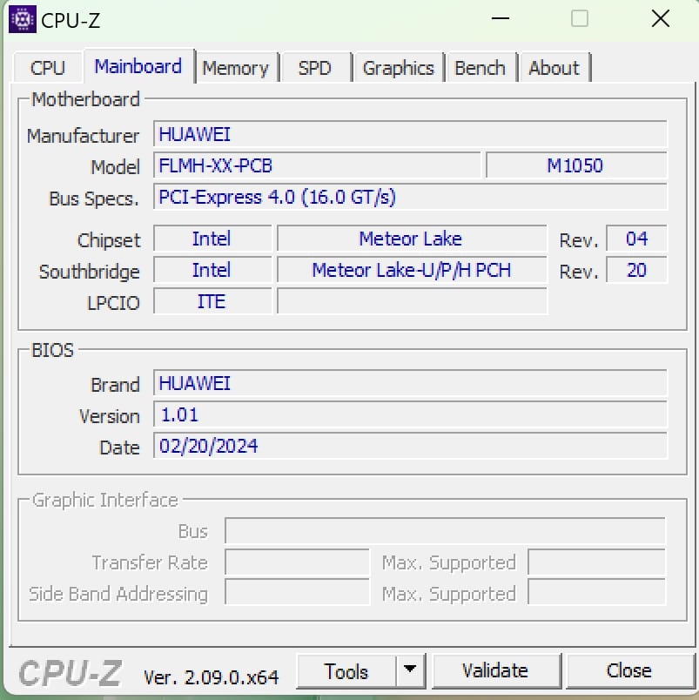Click the Close button at bottom
Viewport: 699px width, 700px height.
628,671
